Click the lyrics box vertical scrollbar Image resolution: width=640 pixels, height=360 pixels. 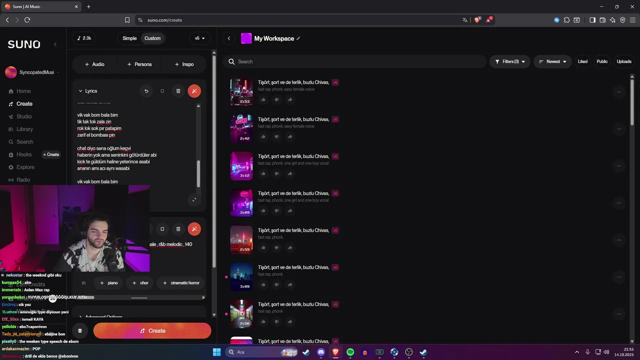[x=198, y=174]
